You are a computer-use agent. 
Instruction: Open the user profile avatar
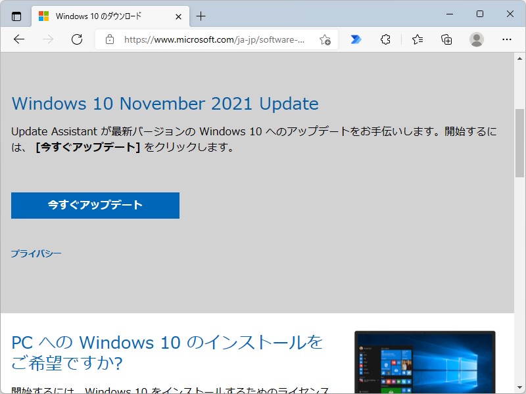coord(476,39)
